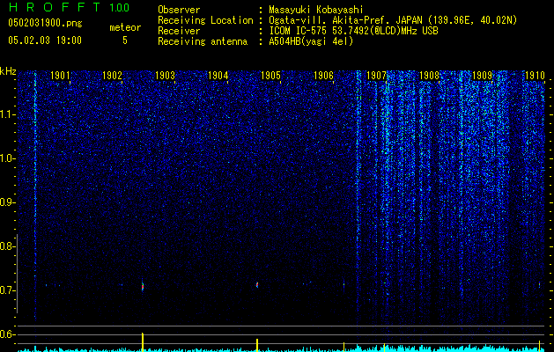The width and height of the screenshot is (554, 352).
Task: Click the Receiving Location label
Action: coord(205,20)
